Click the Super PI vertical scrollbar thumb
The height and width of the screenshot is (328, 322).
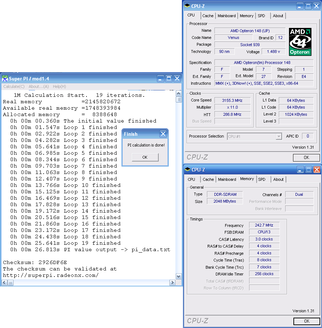click(178, 99)
